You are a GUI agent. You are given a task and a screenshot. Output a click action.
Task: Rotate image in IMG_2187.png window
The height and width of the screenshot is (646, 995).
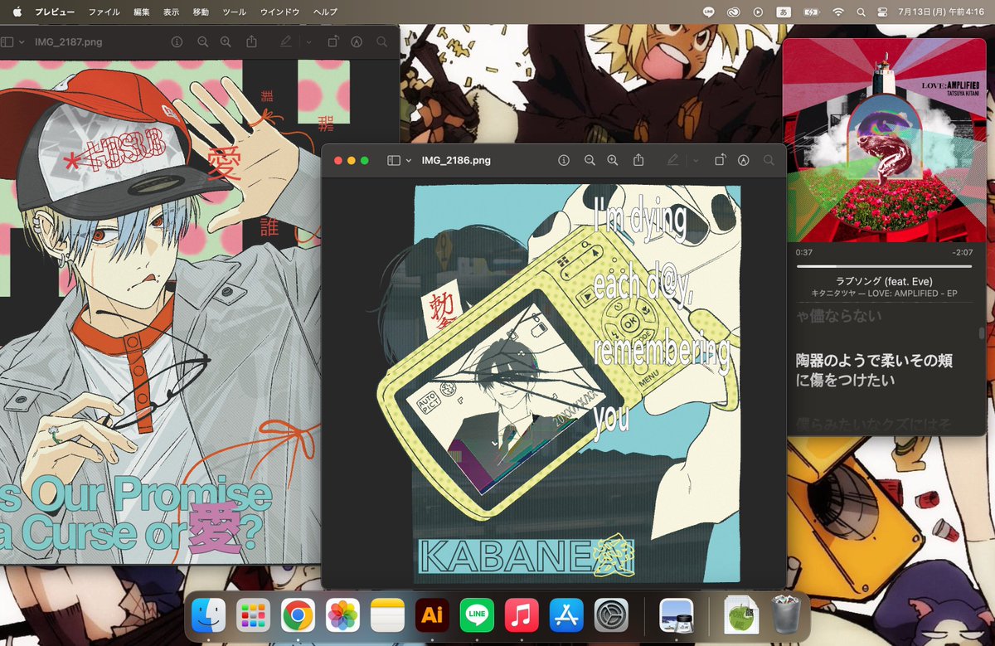(x=333, y=41)
